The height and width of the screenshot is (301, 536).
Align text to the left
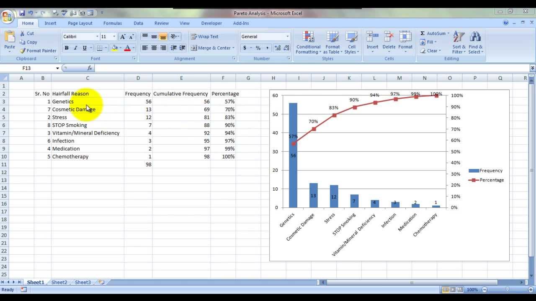(145, 48)
